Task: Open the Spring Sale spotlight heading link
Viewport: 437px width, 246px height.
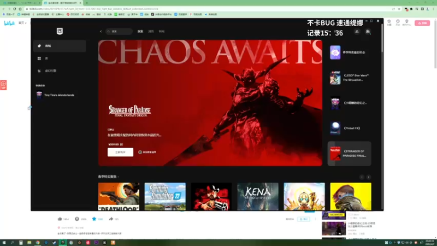Action: (108, 177)
